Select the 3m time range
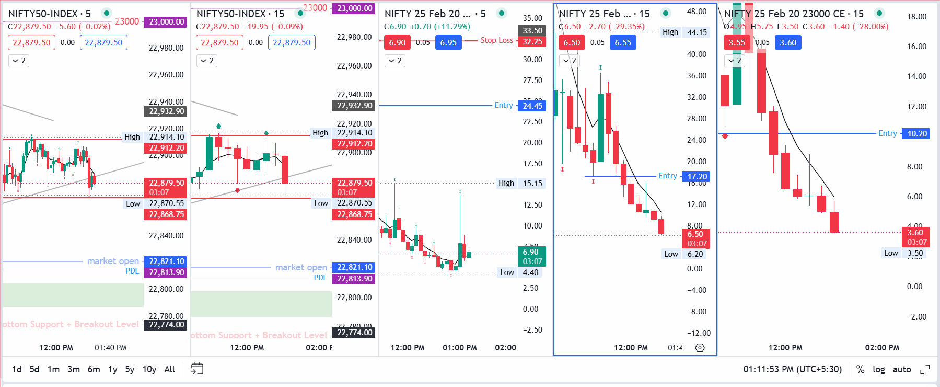This screenshot has width=940, height=387. tap(74, 369)
